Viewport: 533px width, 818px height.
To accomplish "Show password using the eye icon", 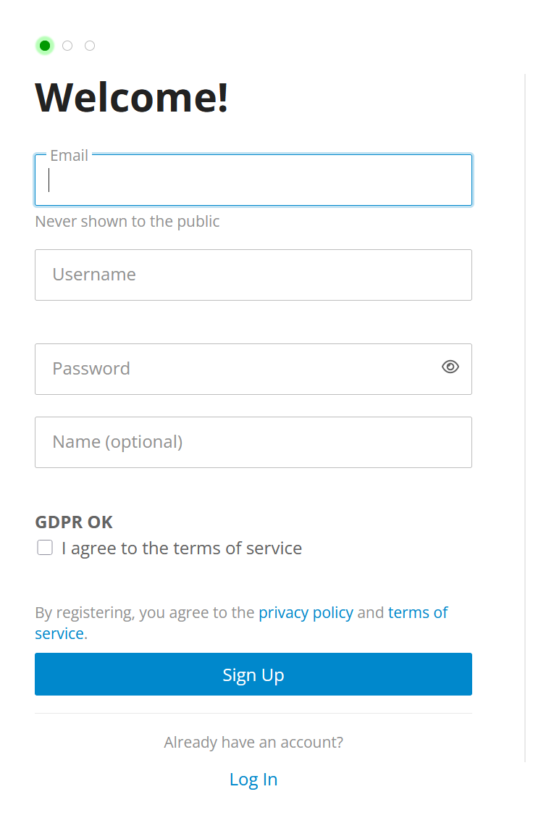I will point(450,367).
